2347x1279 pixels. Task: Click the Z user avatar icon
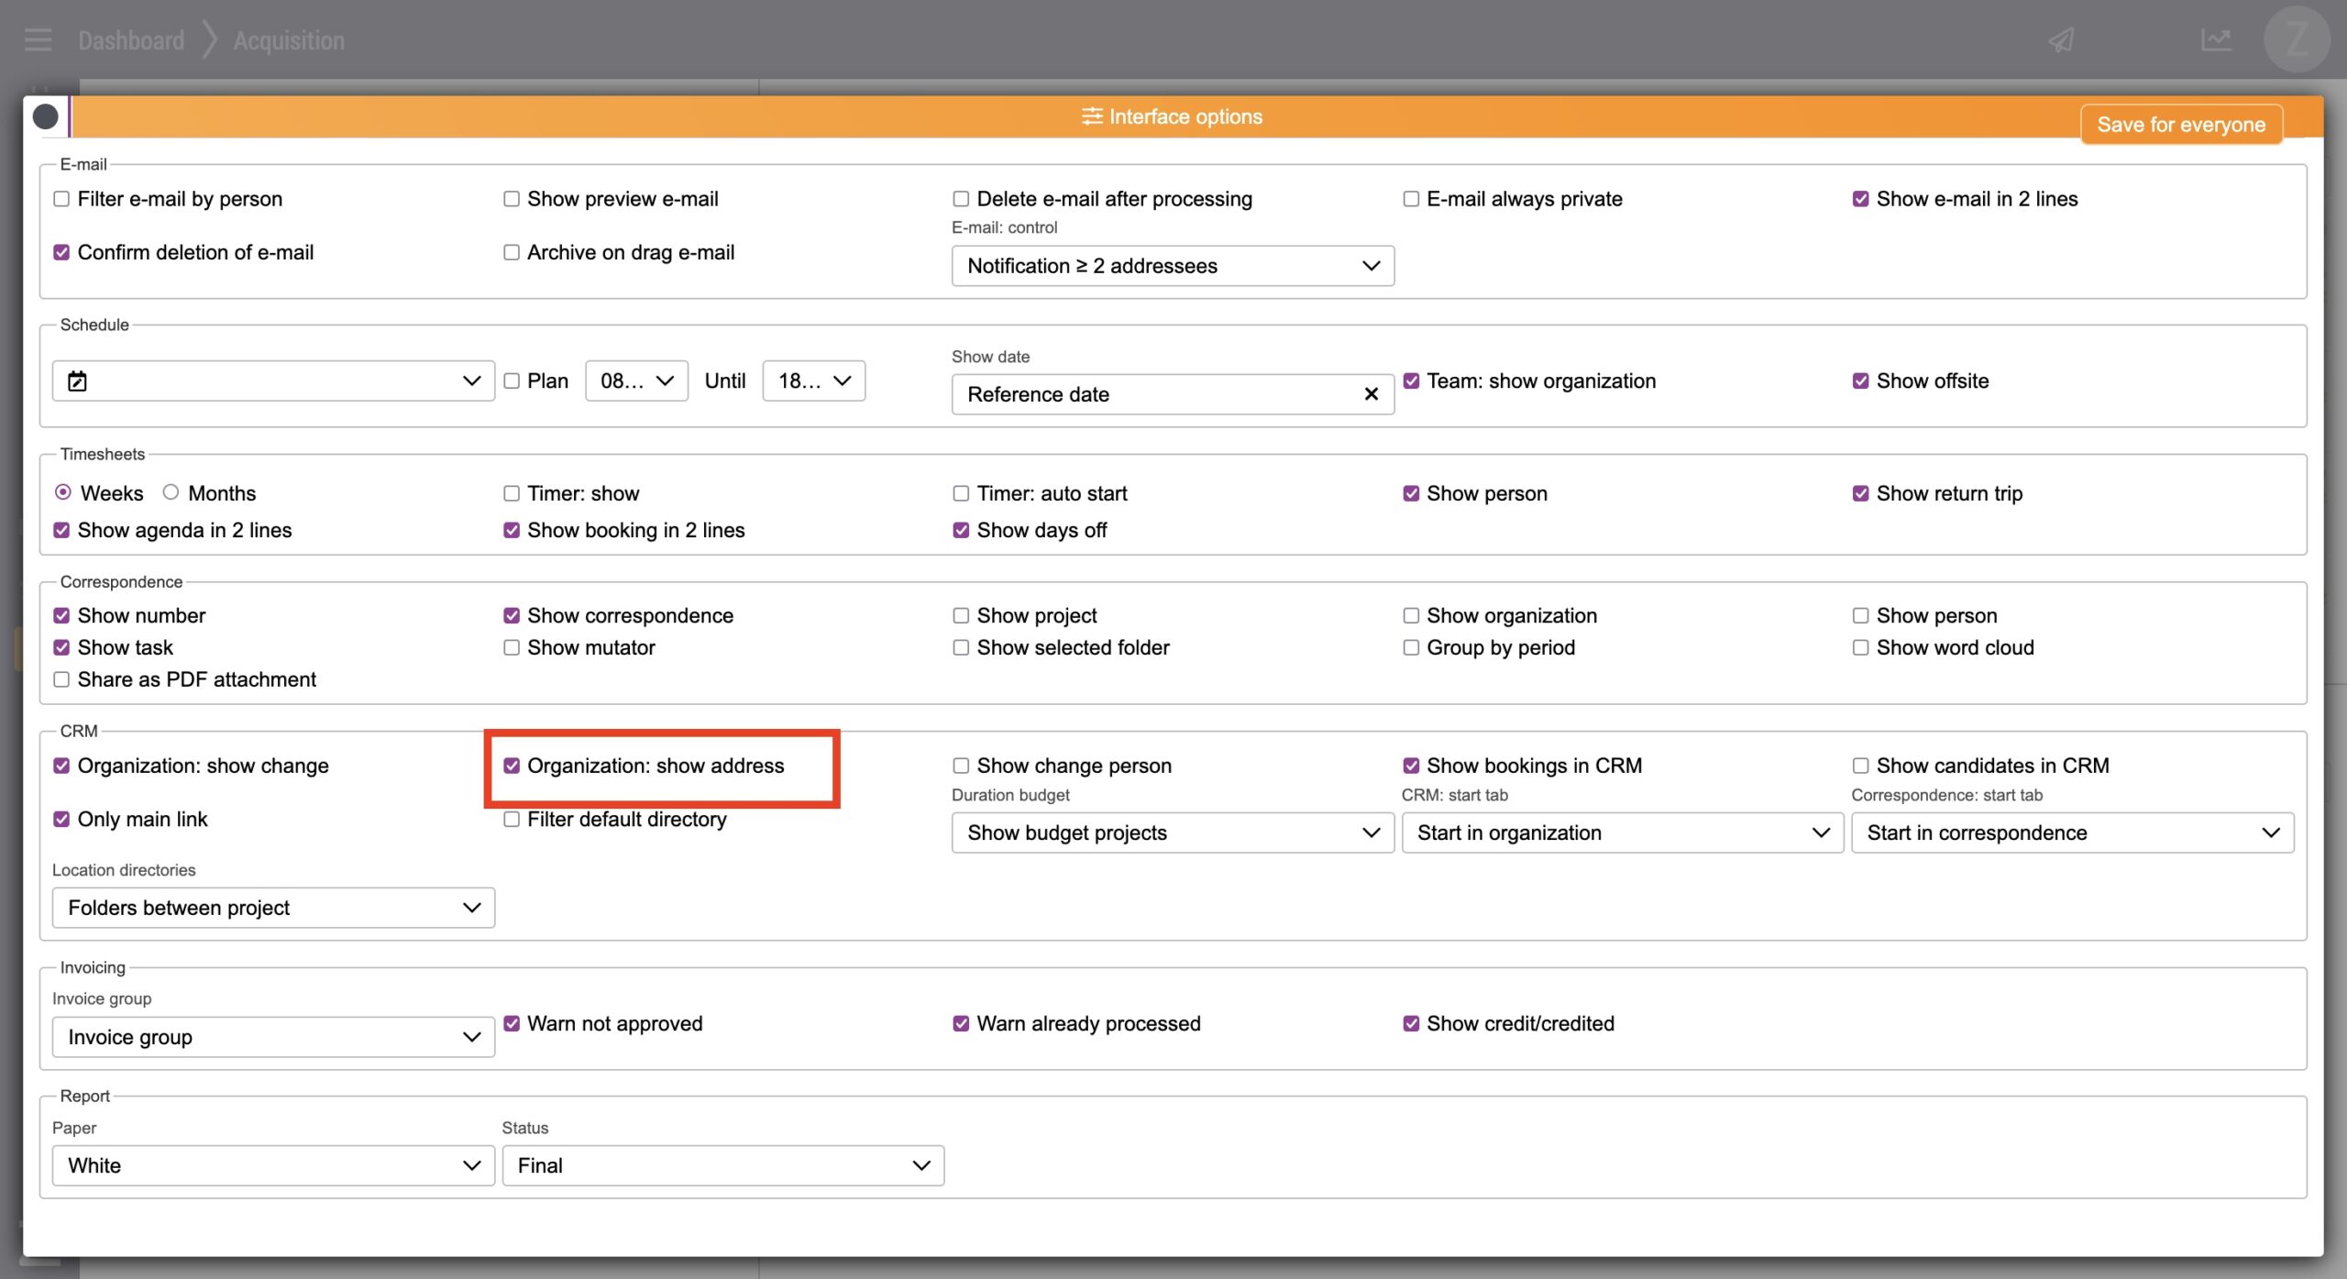pos(2296,40)
